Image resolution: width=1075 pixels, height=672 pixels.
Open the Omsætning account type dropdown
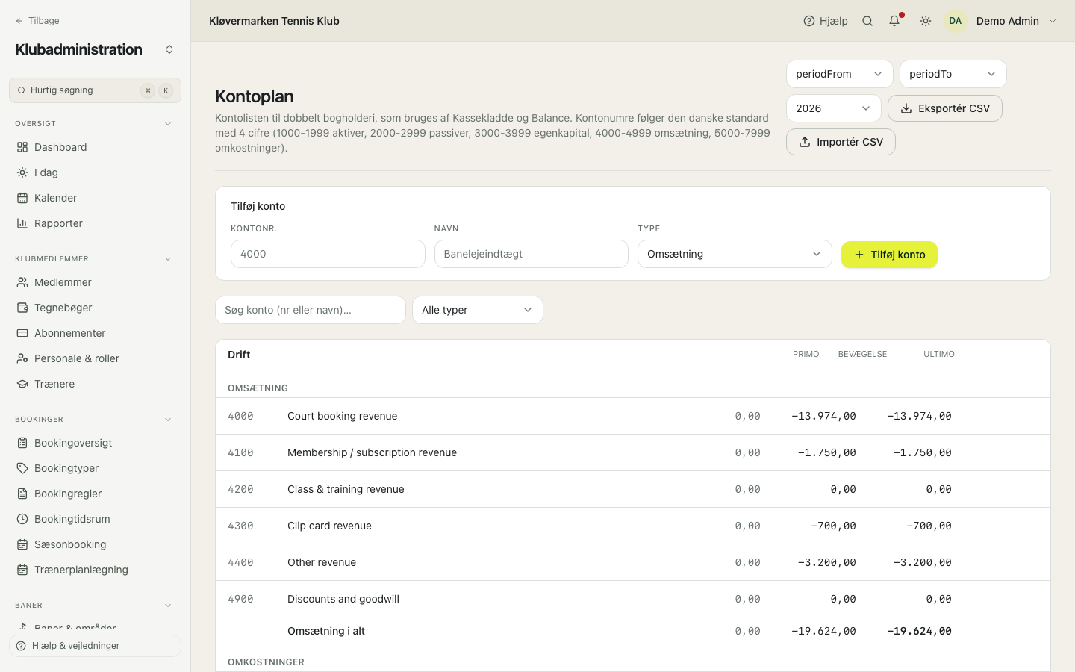735,254
